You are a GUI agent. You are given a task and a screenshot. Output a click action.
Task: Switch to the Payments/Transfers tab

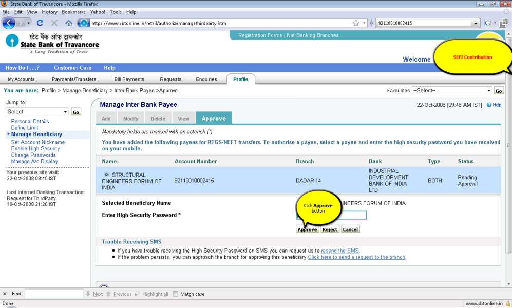pyautogui.click(x=74, y=79)
